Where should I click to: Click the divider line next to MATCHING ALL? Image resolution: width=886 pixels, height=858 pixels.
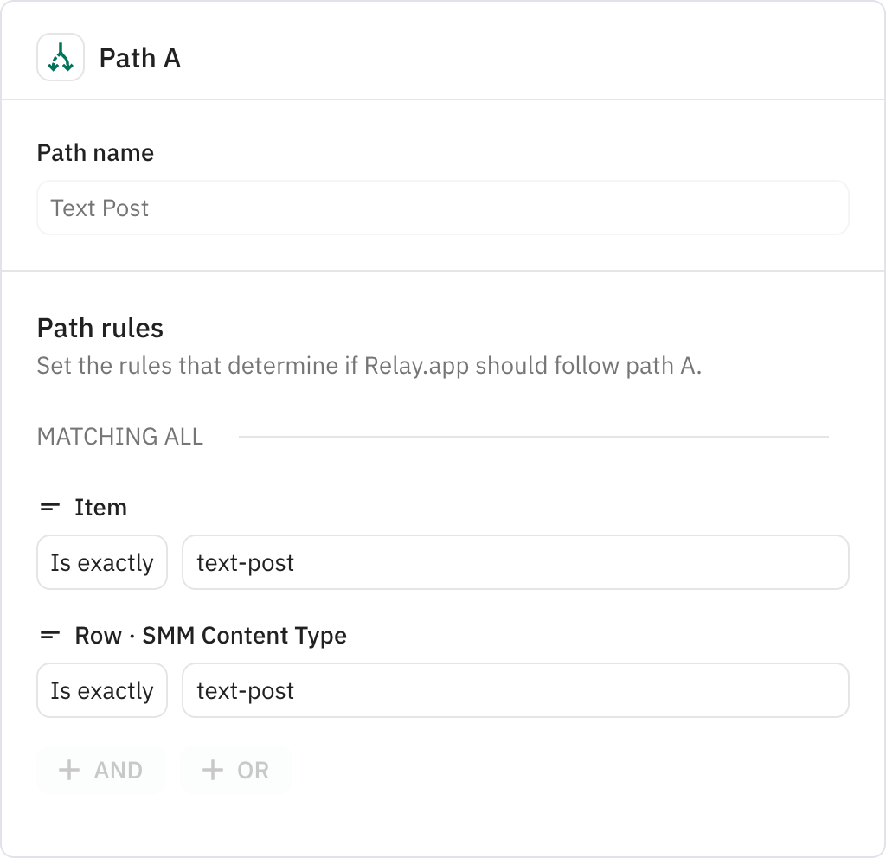click(x=533, y=437)
